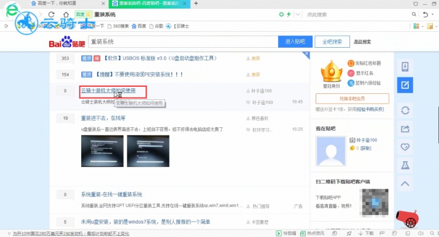Open post 云骑士装机大师如何使用

[108, 91]
